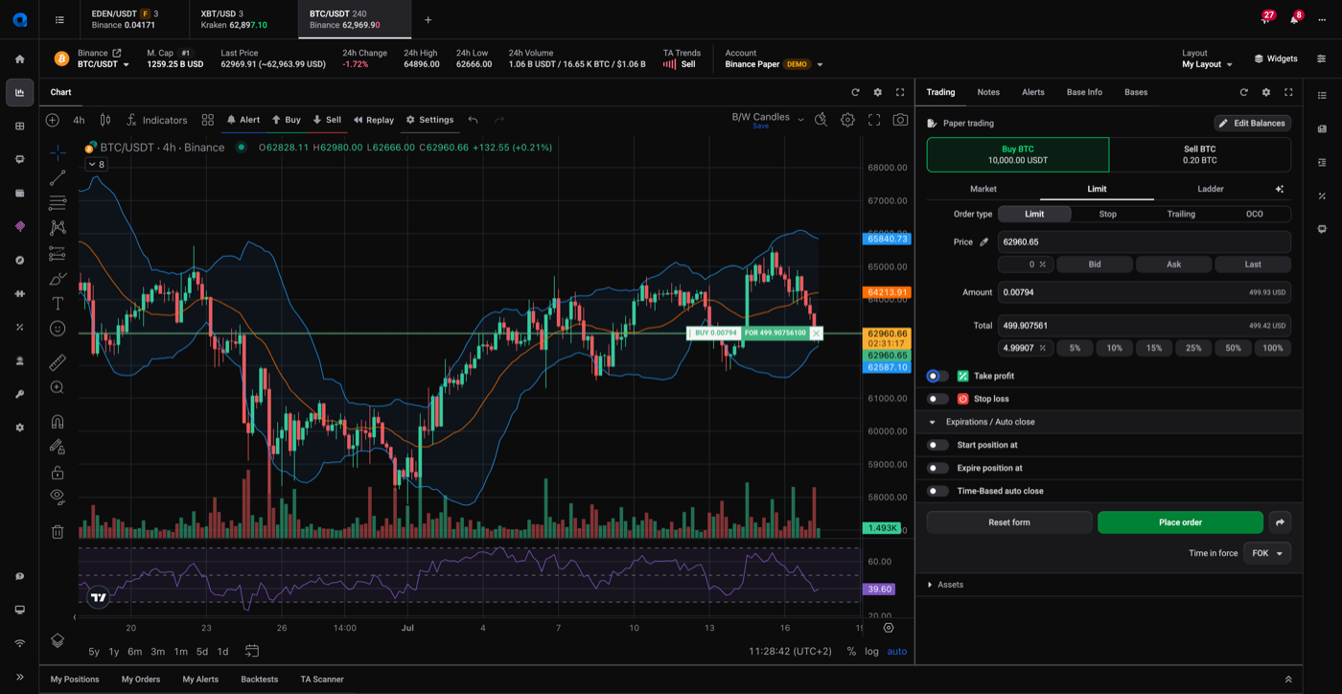Select the Ladder order tab
The height and width of the screenshot is (694, 1342).
click(1211, 189)
